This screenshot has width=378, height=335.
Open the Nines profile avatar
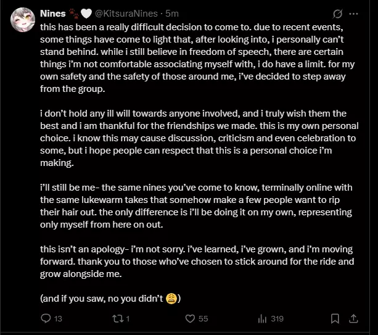pos(23,20)
